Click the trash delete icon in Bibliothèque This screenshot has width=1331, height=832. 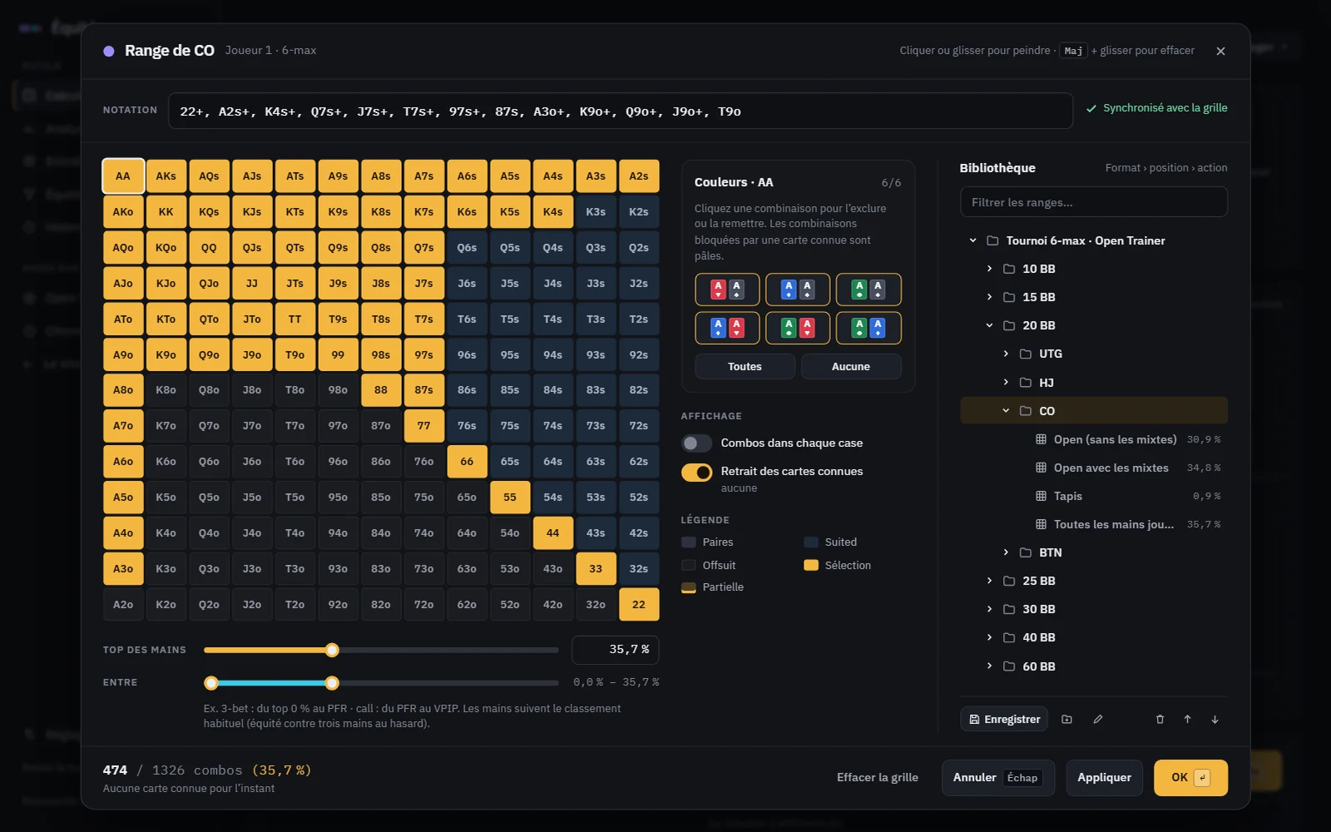(x=1160, y=719)
